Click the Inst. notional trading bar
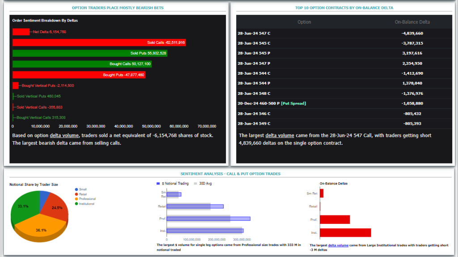Screen dimensions: 458x257 click(x=205, y=231)
